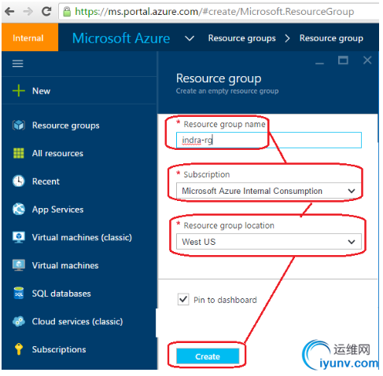Click Resource group breadcrumb link
This screenshot has width=383, height=376.
331,38
